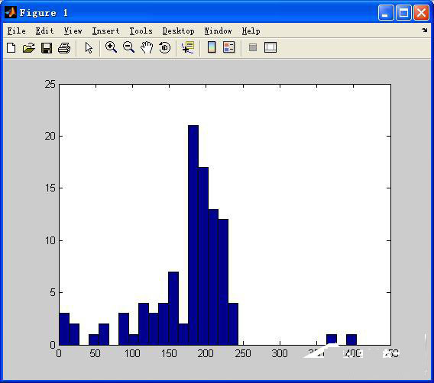Click the New Figure icon
Screen dimensions: 434x383
click(11, 48)
